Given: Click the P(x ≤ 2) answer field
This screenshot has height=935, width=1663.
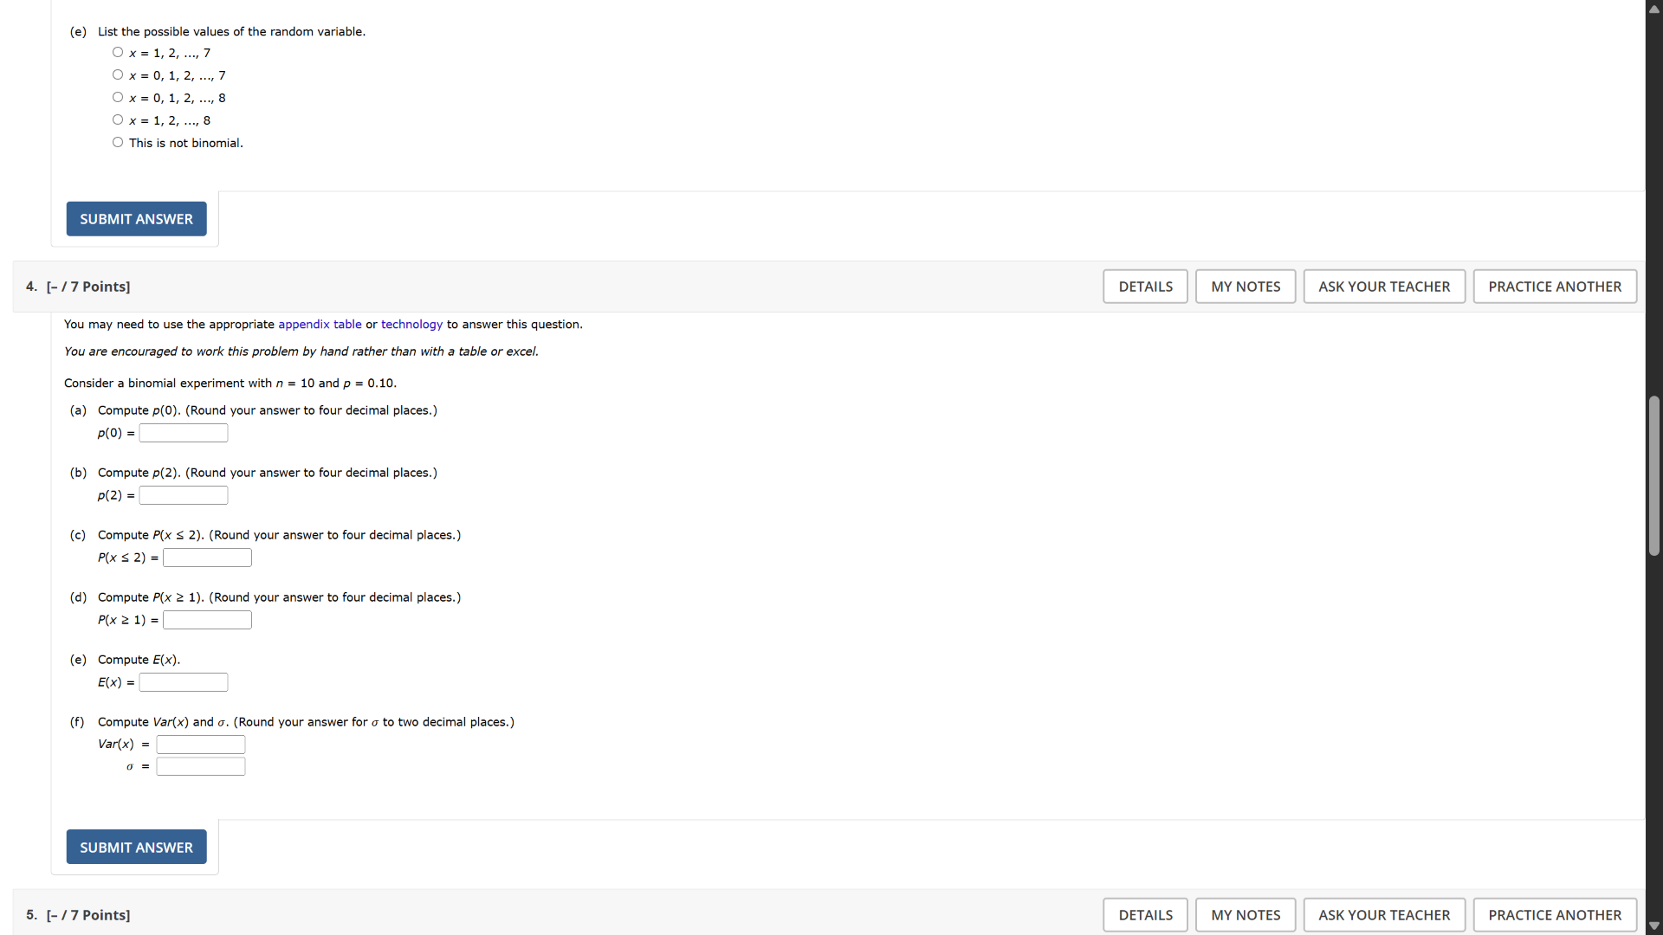Looking at the screenshot, I should point(207,558).
